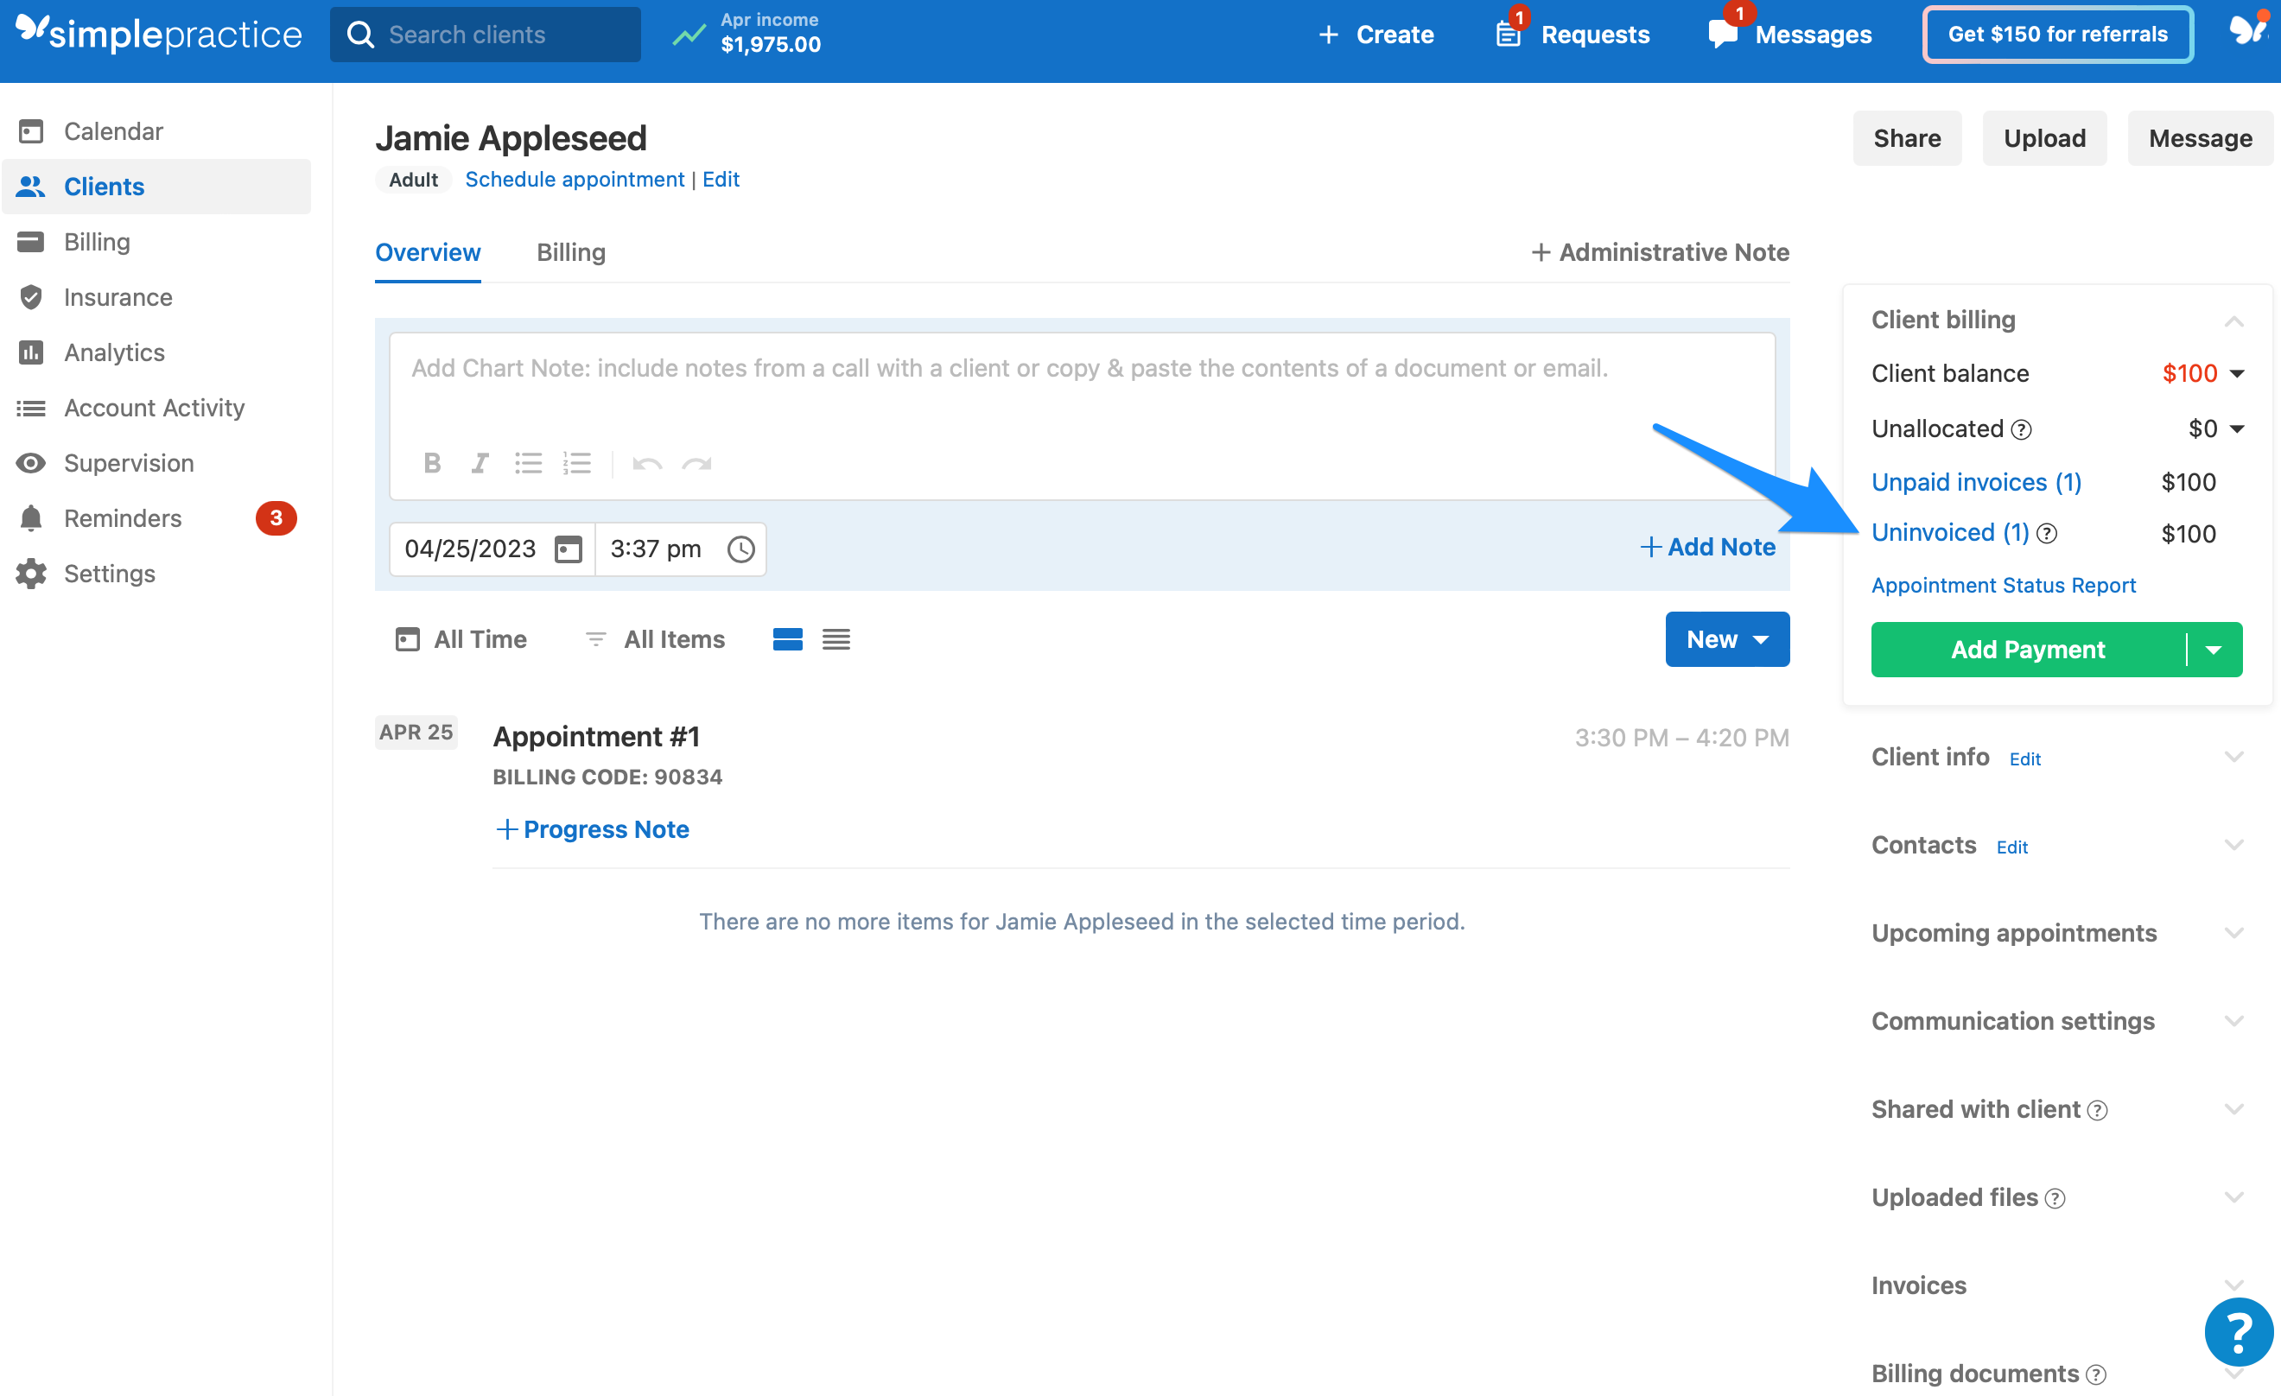Collapse the Client billing panel
Image resolution: width=2281 pixels, height=1396 pixels.
tap(2233, 321)
